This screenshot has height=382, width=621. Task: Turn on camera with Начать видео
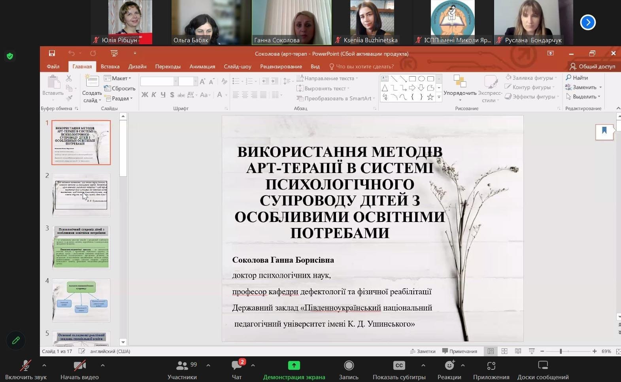[79, 365]
